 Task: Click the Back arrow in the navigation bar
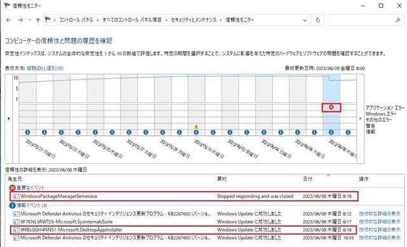pyautogui.click(x=8, y=20)
